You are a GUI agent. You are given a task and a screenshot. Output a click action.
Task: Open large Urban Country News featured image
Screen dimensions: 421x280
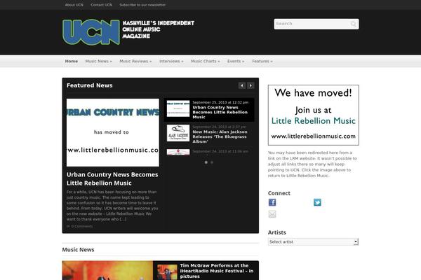click(113, 132)
